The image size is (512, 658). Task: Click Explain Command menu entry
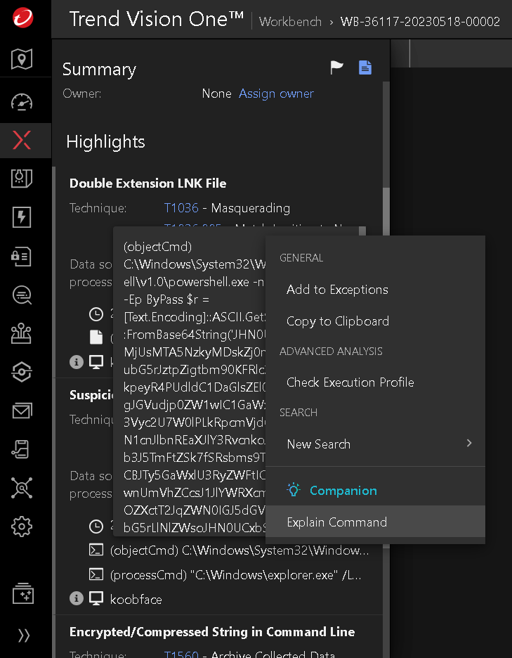pyautogui.click(x=336, y=522)
